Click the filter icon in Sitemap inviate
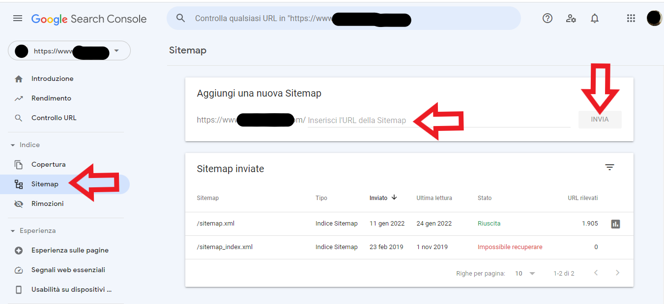Screen dimensions: 664x304 (x=609, y=168)
